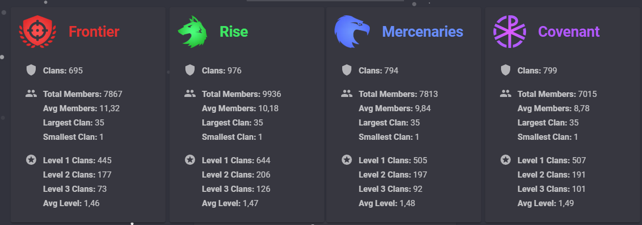Click the star icon beside Mercenaries Level 1 Clans
642x225 pixels.
[347, 160]
